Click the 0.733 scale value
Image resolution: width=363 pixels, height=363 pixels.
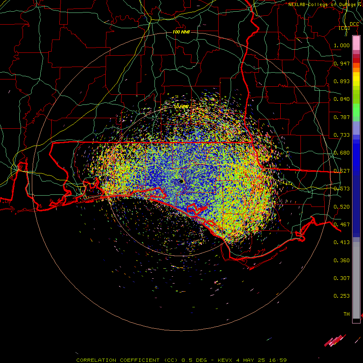[x=342, y=135]
